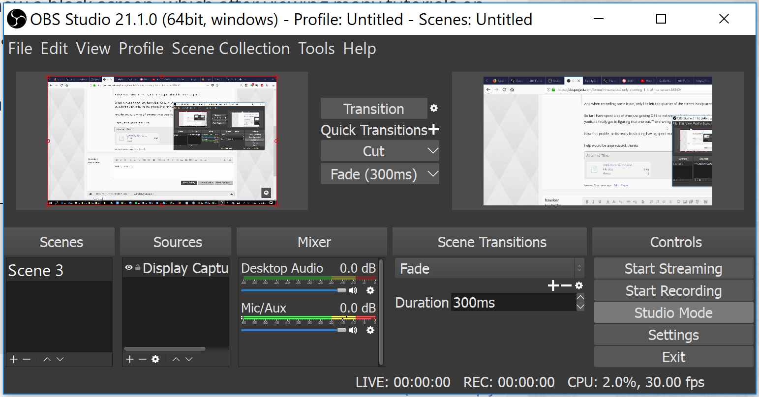759x397 pixels.
Task: Adjust the Desktop Audio volume slider
Action: pos(294,290)
